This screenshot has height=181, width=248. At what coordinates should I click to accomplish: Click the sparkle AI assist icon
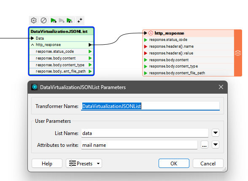(x=80, y=20)
